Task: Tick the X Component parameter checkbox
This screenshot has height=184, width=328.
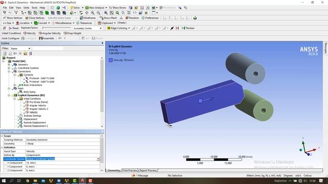Action: (x=5, y=163)
